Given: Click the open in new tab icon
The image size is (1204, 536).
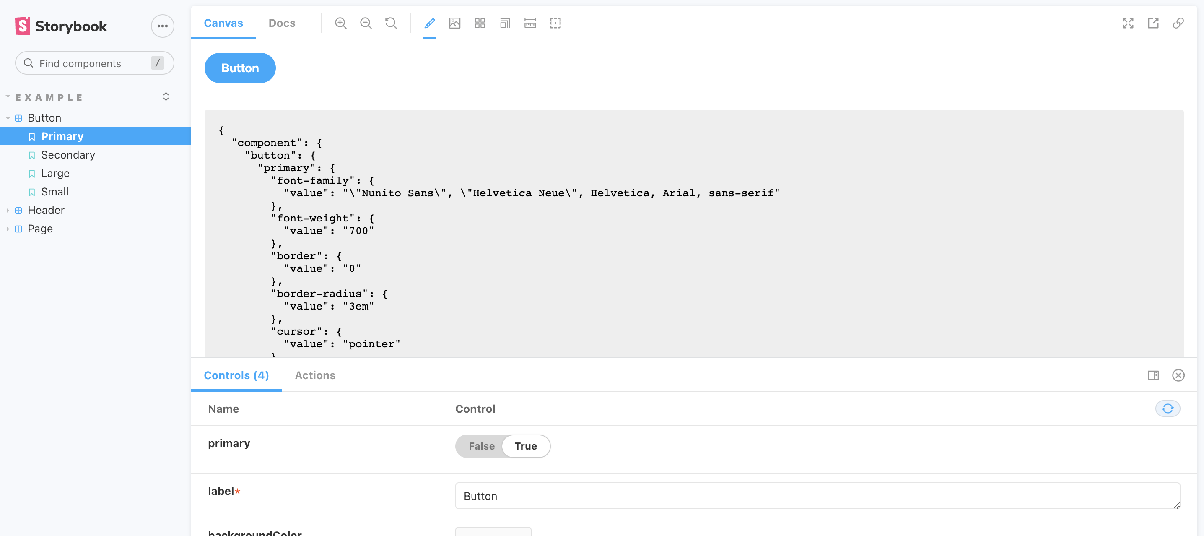Looking at the screenshot, I should [1153, 23].
